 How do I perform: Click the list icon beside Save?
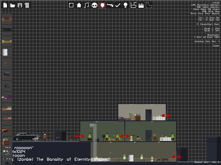click(x=27, y=5)
